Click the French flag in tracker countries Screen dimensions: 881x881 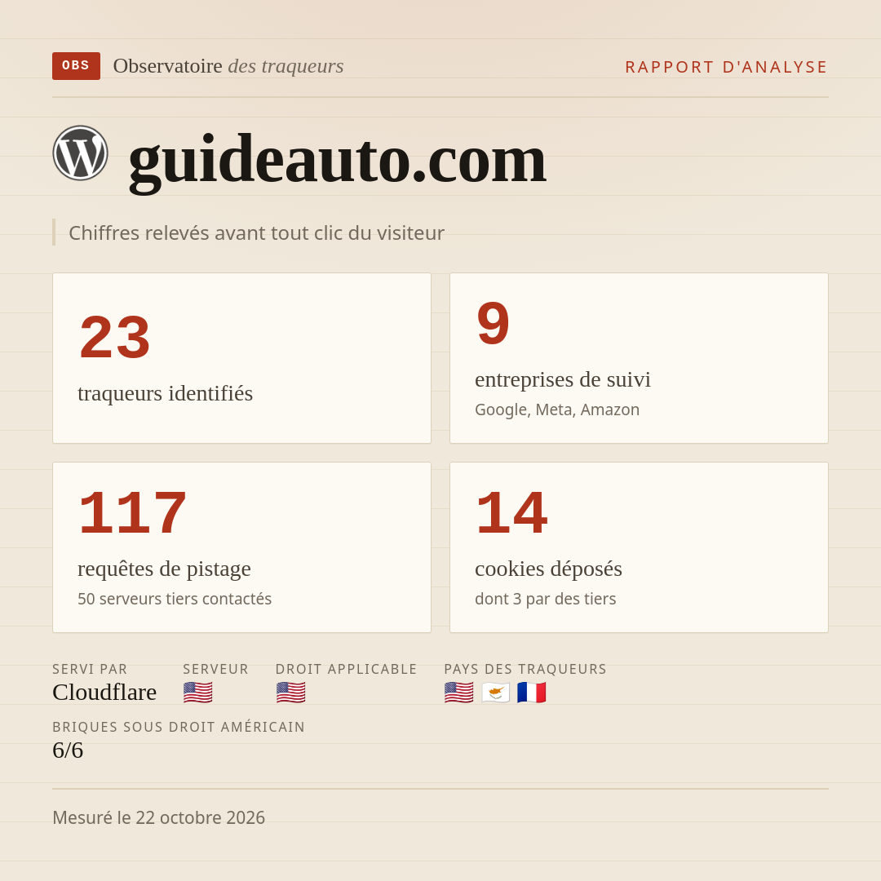click(532, 693)
